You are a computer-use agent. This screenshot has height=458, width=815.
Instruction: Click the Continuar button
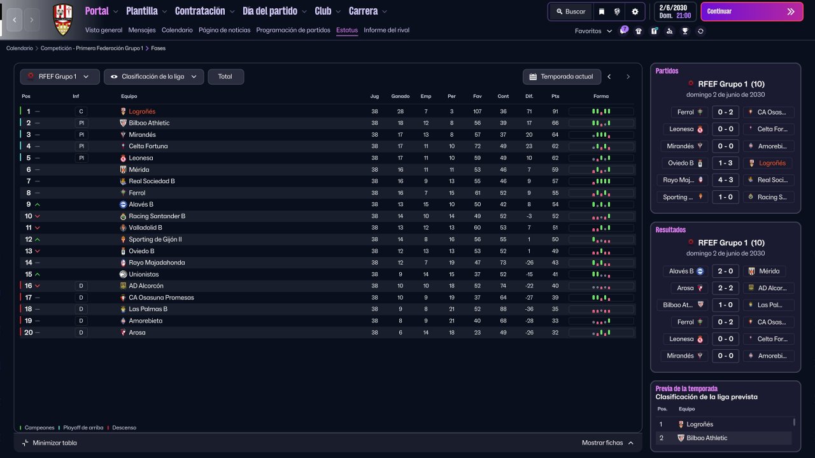(x=752, y=11)
